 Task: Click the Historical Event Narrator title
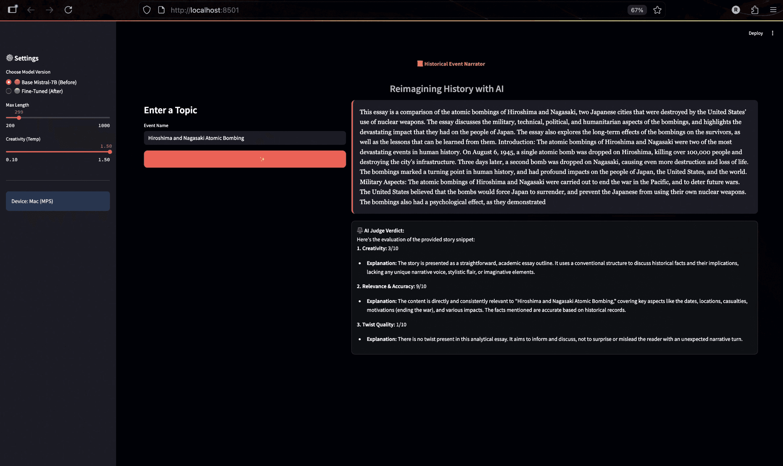(451, 64)
